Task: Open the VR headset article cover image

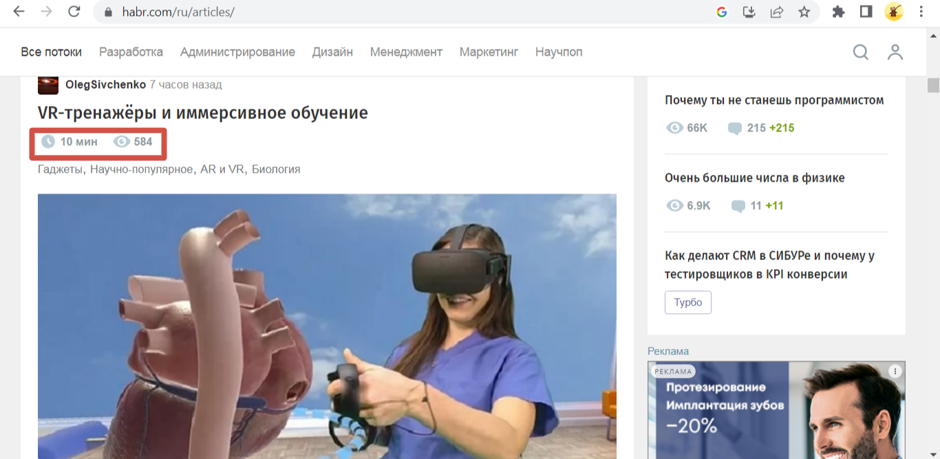Action: 327,326
